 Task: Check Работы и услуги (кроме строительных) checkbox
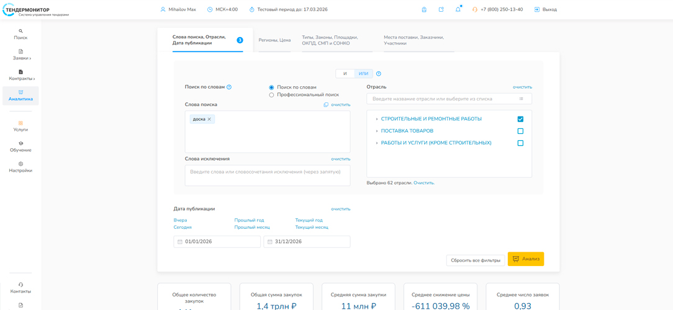(521, 143)
